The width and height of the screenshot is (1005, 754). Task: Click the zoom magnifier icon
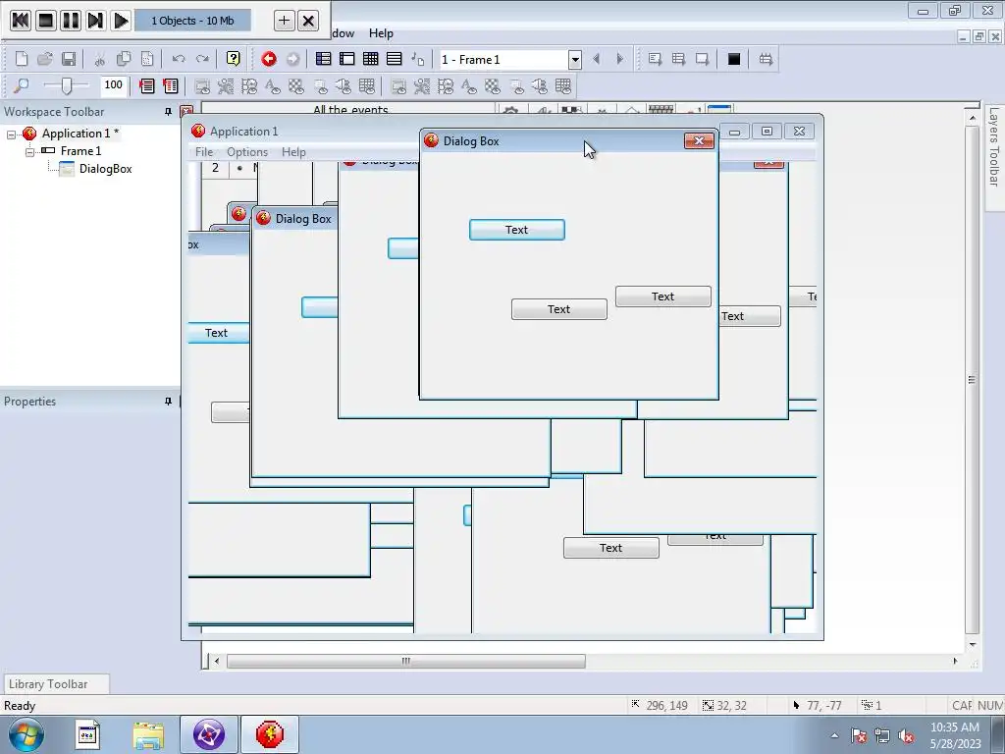click(22, 85)
